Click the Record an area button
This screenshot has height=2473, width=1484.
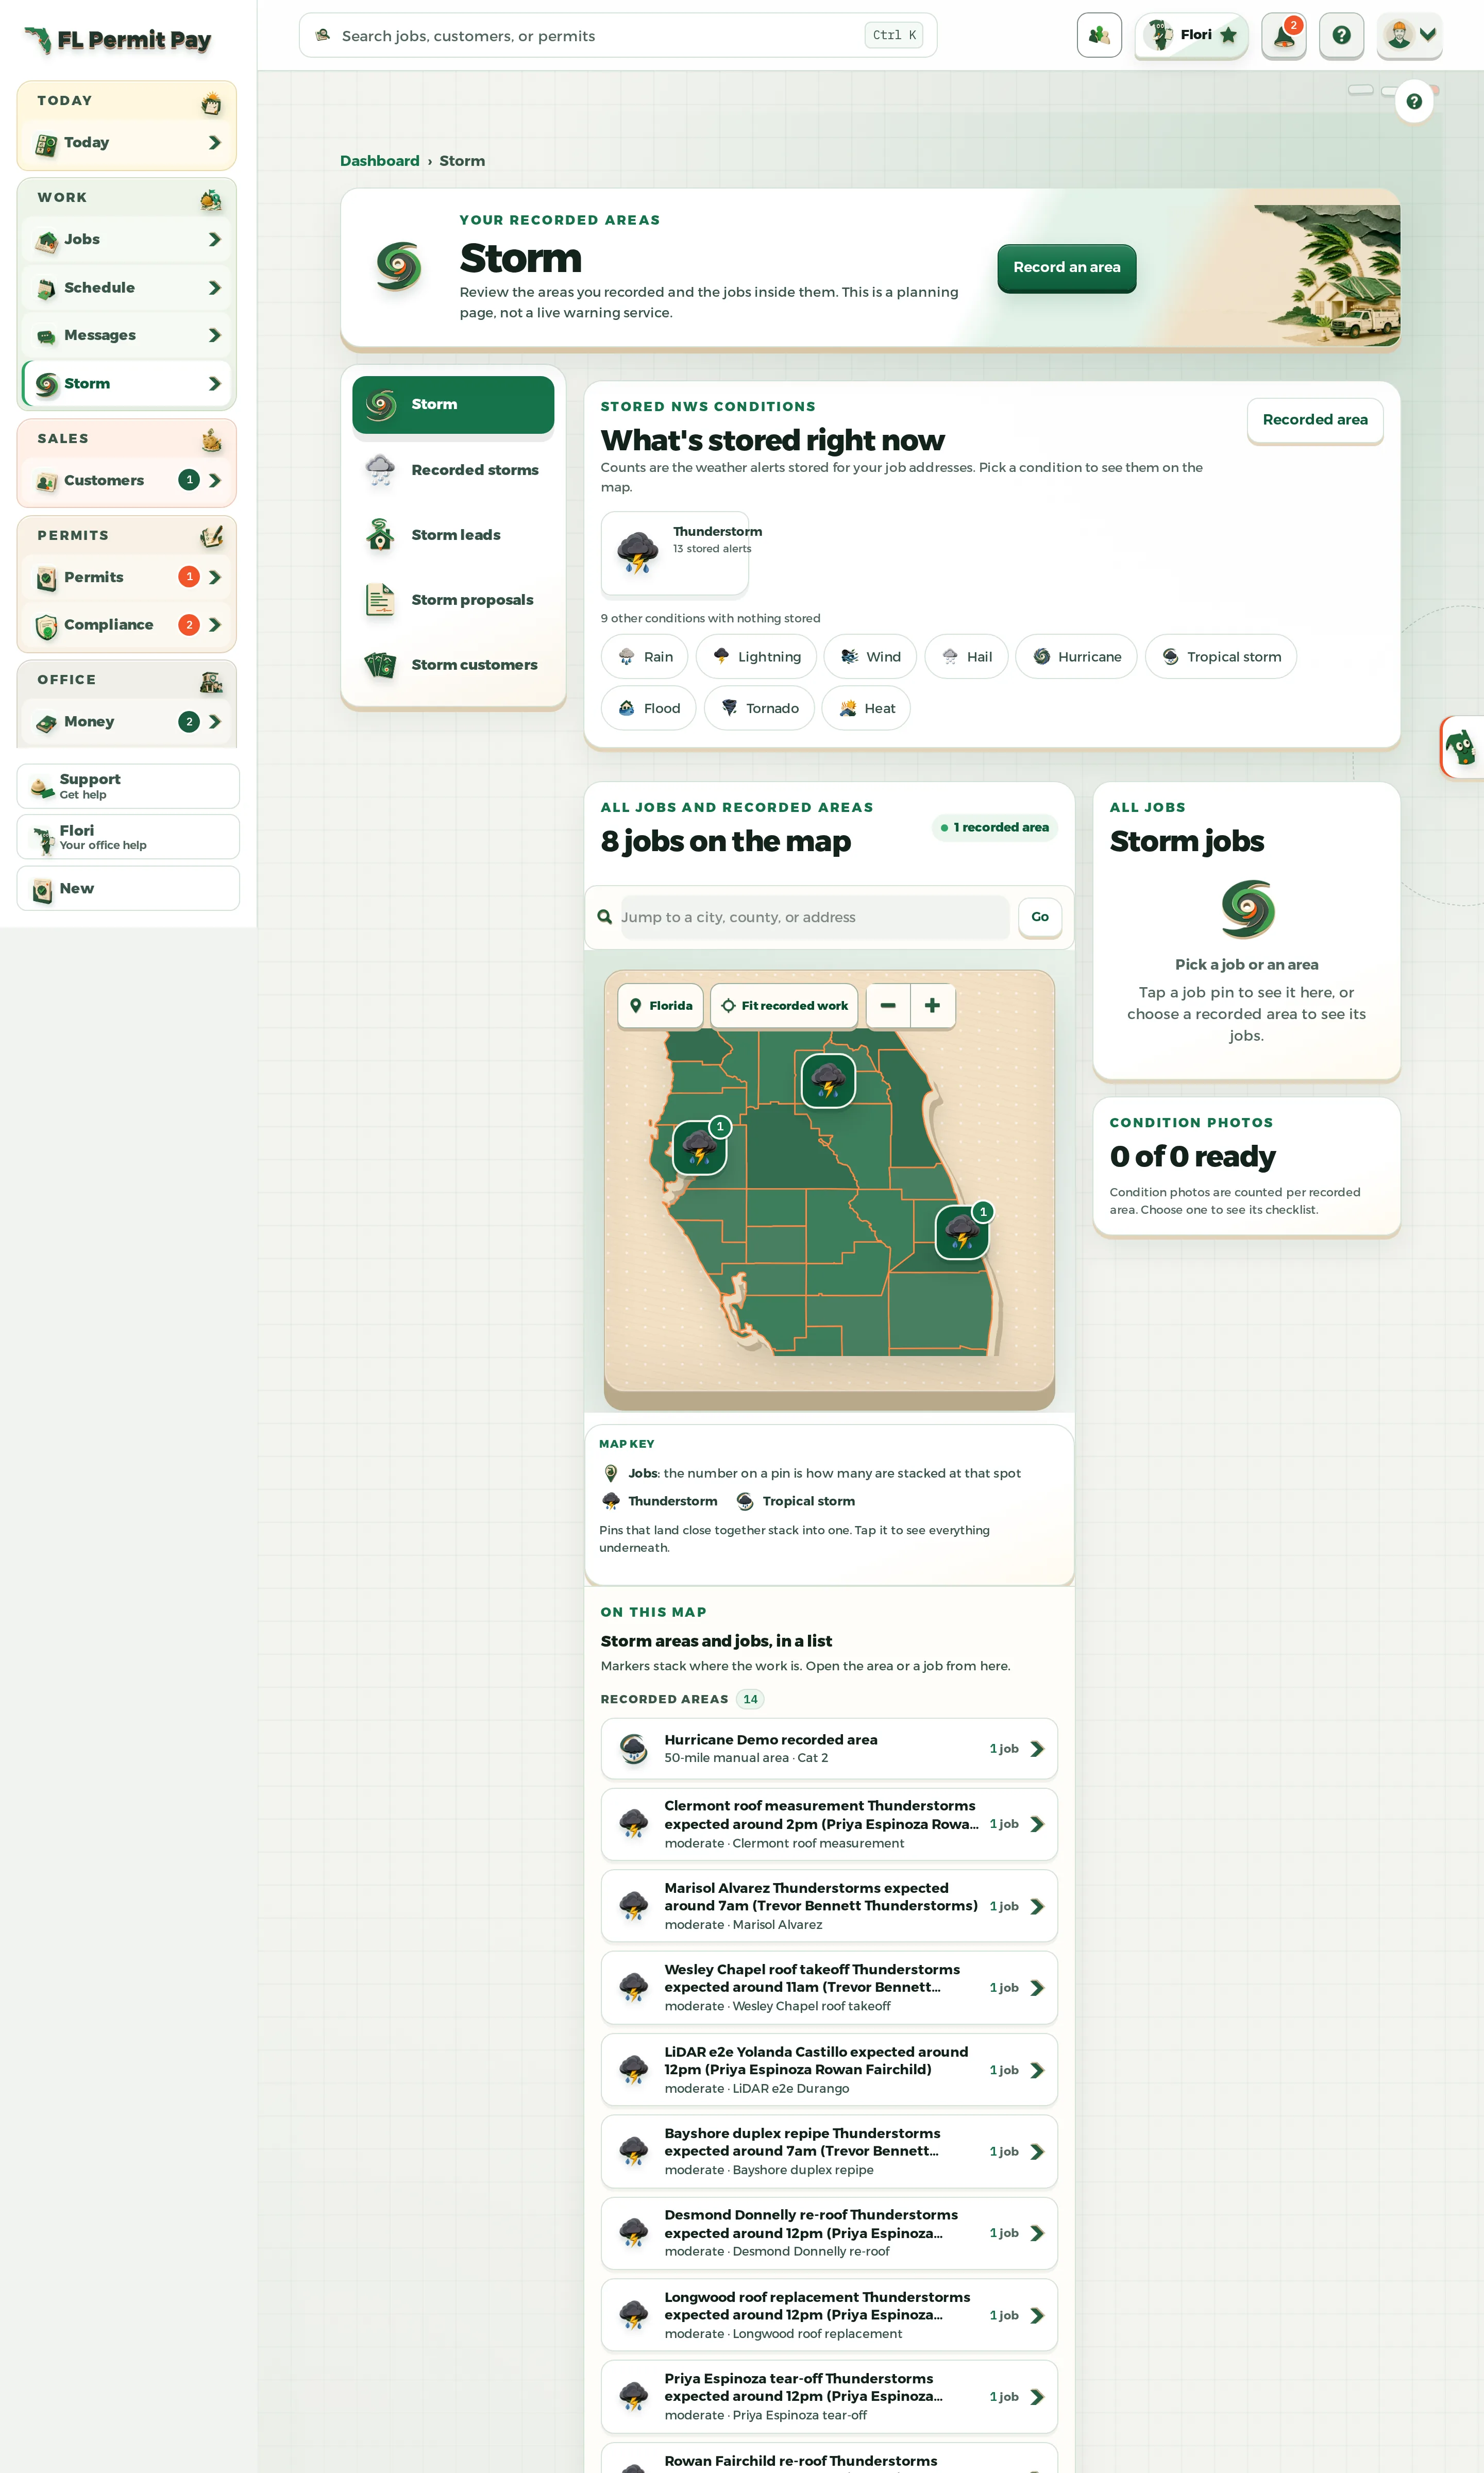(1066, 268)
